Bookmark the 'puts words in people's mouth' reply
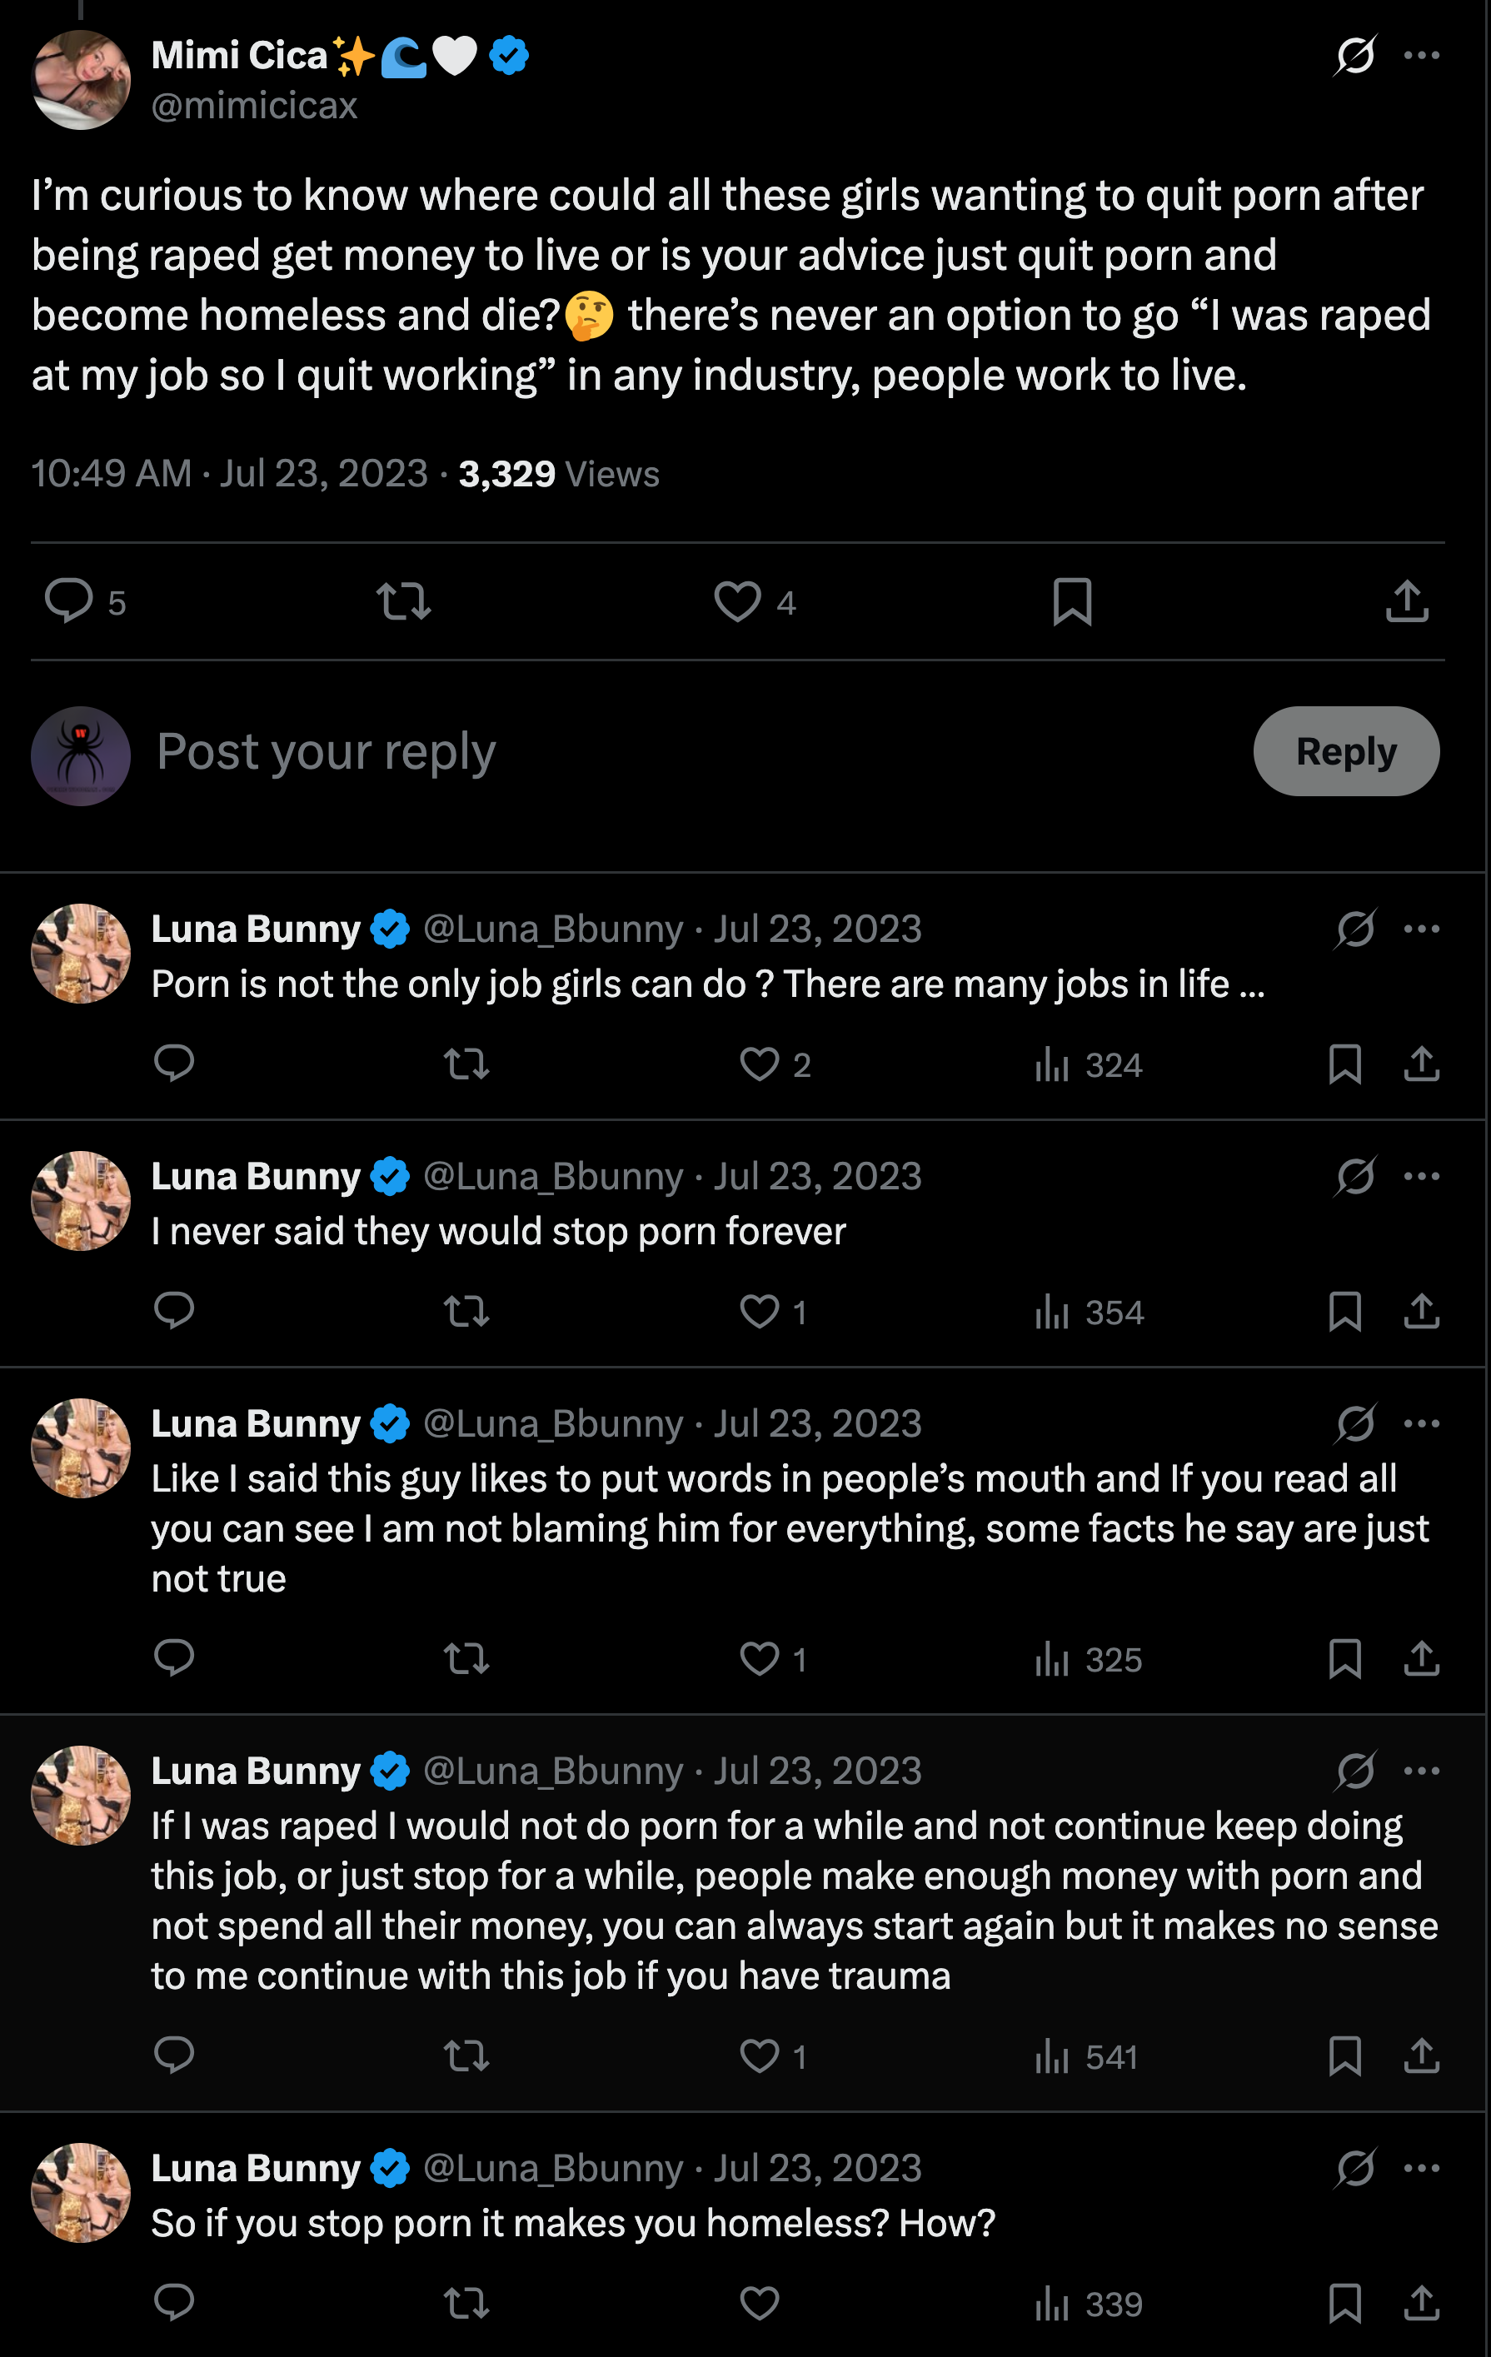The image size is (1491, 2357). click(1345, 1659)
